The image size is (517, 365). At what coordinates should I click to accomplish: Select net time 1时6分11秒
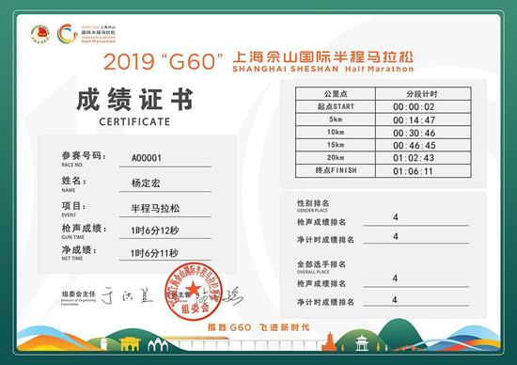pyautogui.click(x=154, y=253)
